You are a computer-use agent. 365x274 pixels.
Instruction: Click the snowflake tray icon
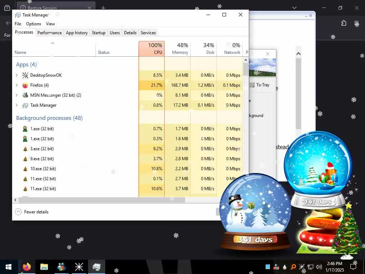[x=302, y=267]
